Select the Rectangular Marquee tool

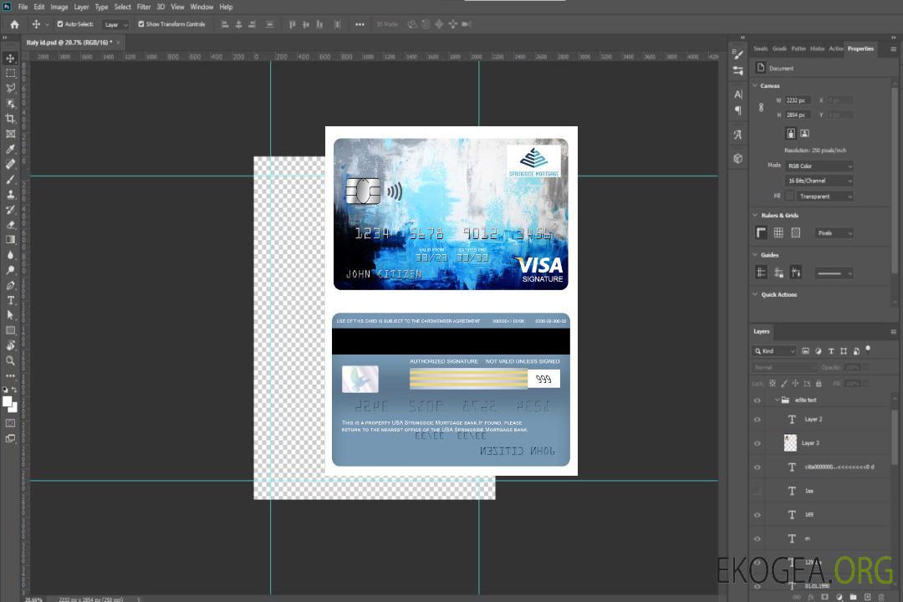tap(10, 74)
